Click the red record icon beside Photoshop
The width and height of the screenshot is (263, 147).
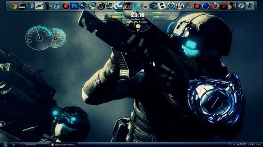click(x=66, y=6)
